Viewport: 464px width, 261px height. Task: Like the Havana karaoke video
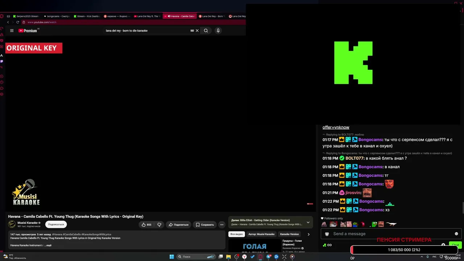(x=146, y=225)
